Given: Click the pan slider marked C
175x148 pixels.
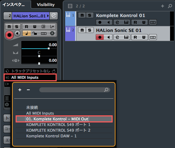Looking at the screenshot, I should 39,56.
